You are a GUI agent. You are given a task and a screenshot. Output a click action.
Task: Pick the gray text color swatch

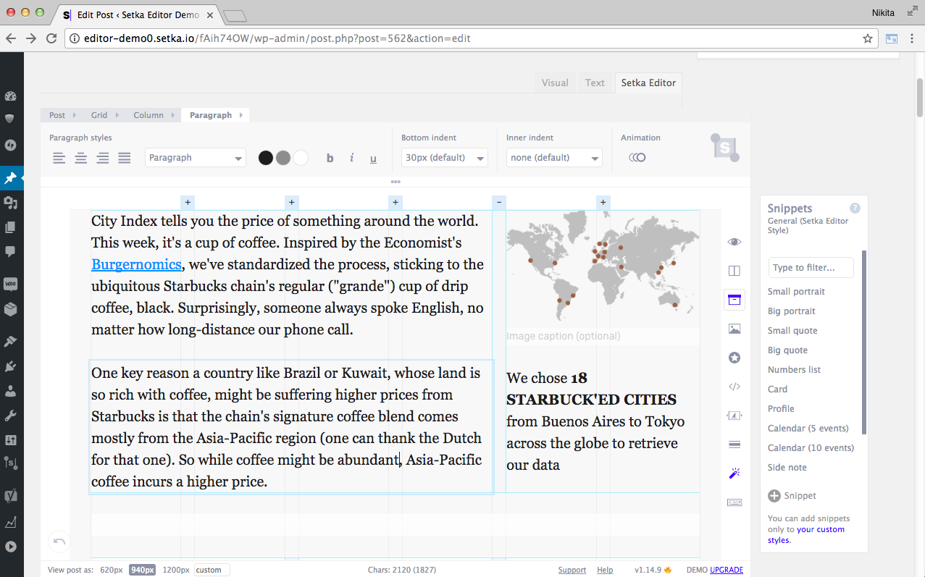(x=283, y=158)
